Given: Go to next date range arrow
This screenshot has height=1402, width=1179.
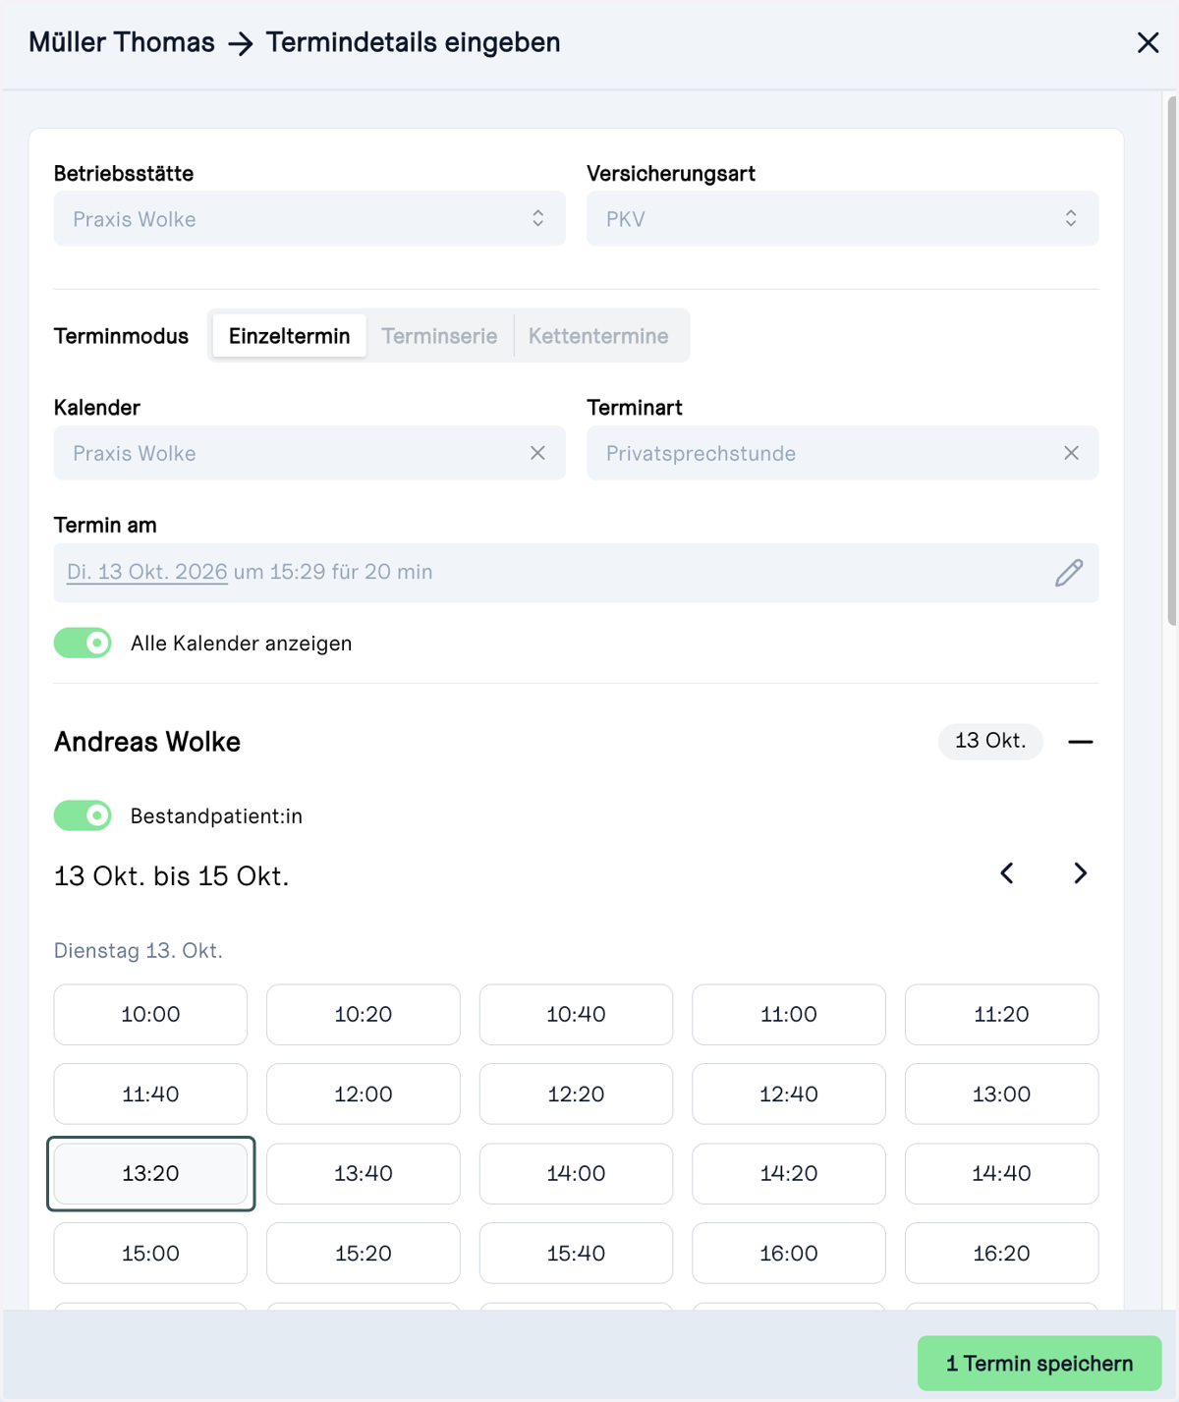Looking at the screenshot, I should [1080, 873].
